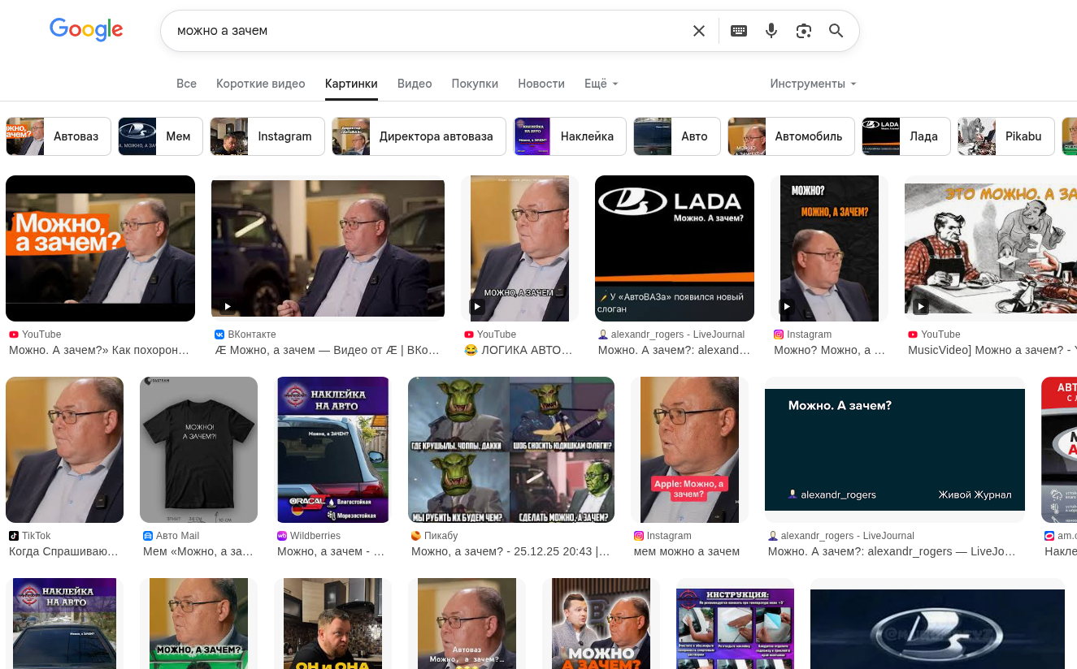1077x669 pixels.
Task: Expand the Ещё dropdown menu
Action: [x=601, y=84]
